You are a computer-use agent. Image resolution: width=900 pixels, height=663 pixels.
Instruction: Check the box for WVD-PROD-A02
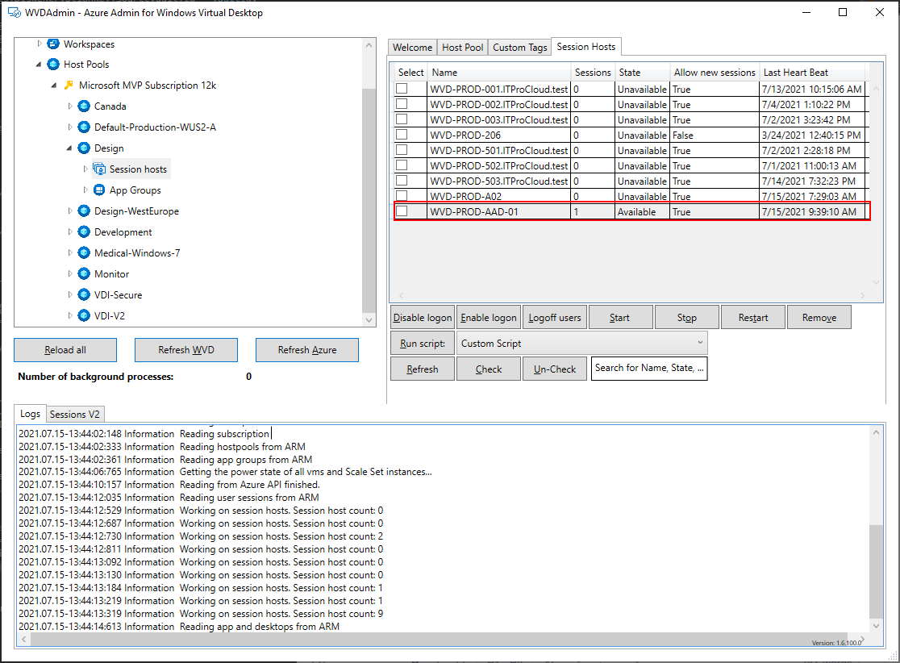[402, 196]
